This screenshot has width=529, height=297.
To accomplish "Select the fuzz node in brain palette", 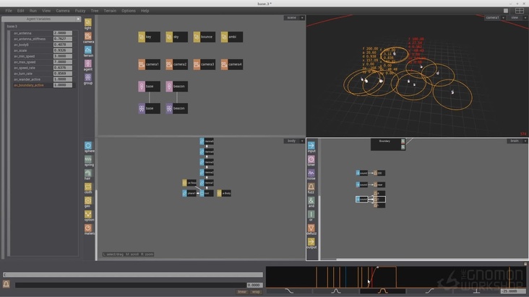I will (x=311, y=187).
